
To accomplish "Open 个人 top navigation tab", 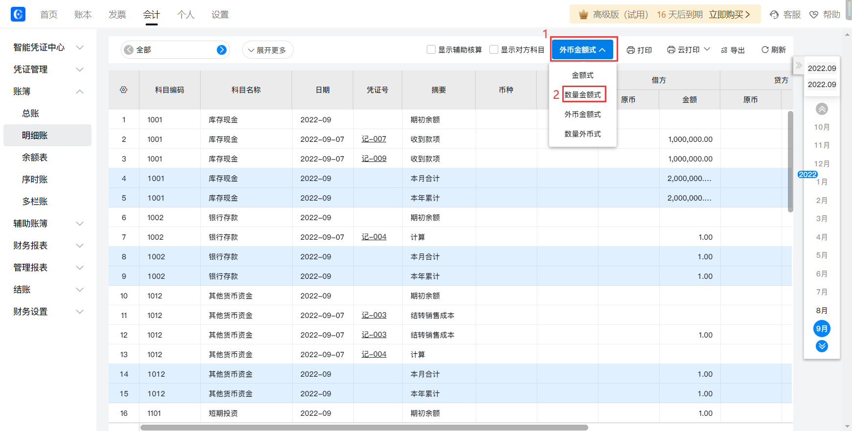I will click(x=186, y=15).
